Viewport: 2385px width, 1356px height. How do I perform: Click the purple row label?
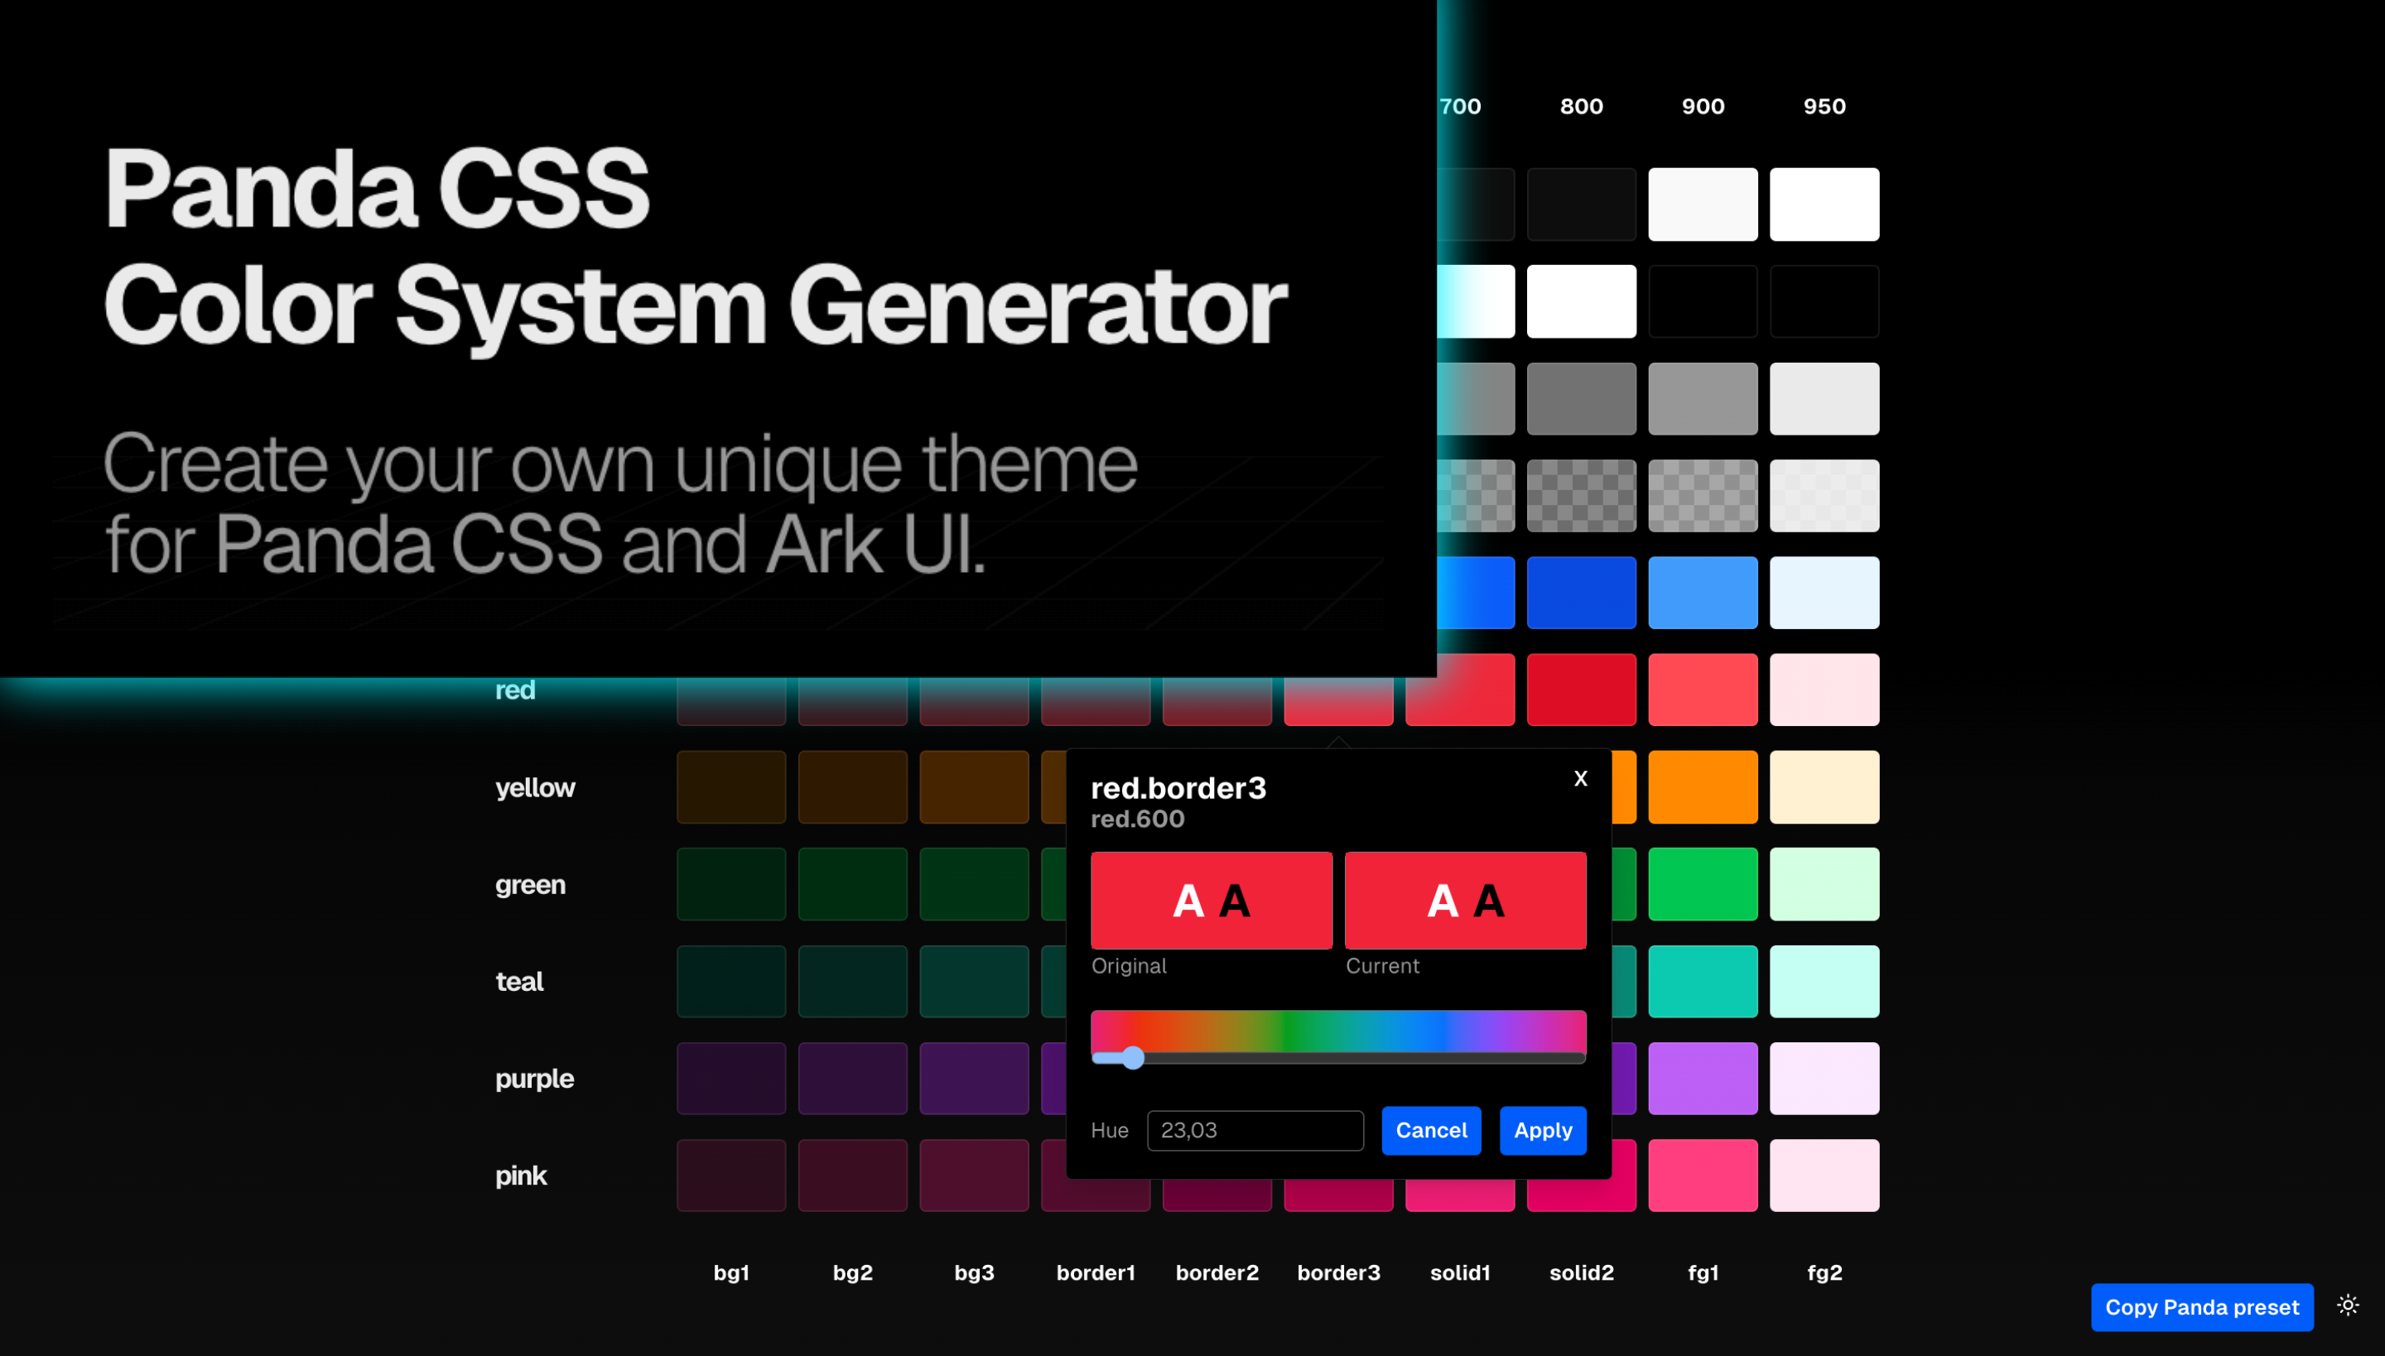(x=534, y=1079)
